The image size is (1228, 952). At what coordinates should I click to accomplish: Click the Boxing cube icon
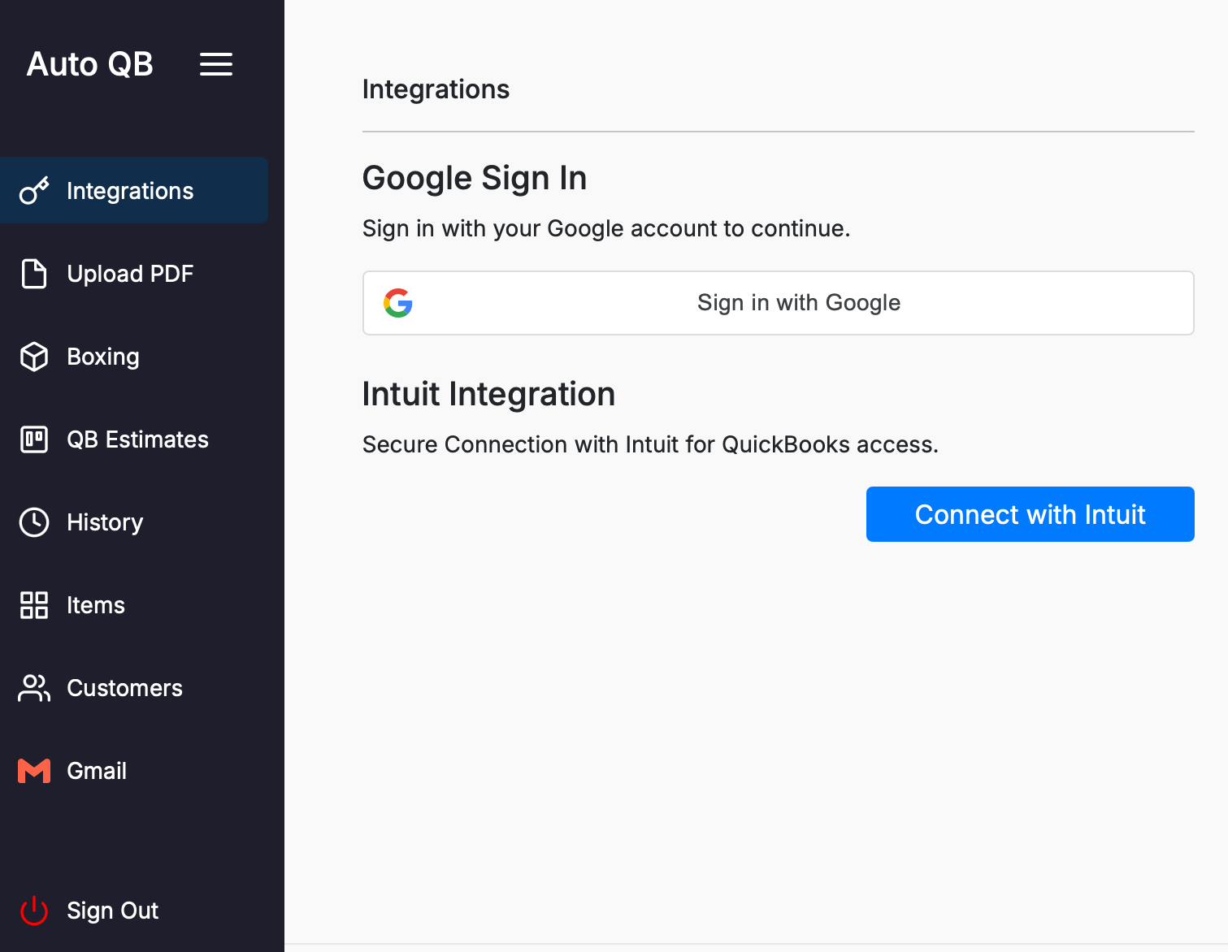(34, 357)
